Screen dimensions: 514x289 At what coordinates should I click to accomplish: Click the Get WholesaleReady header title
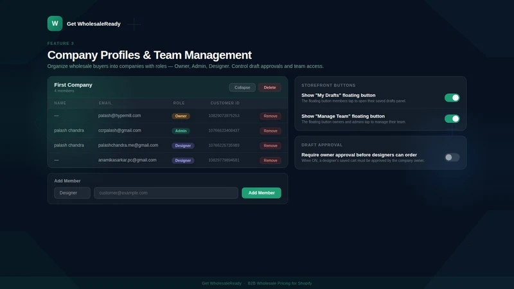[x=93, y=24]
